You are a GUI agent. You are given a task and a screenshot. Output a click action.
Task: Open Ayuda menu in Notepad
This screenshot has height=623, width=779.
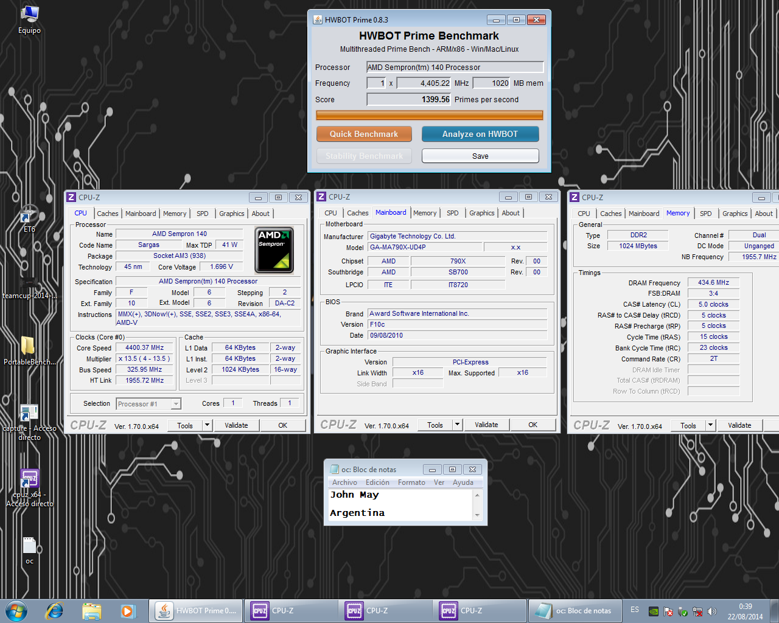pos(463,482)
